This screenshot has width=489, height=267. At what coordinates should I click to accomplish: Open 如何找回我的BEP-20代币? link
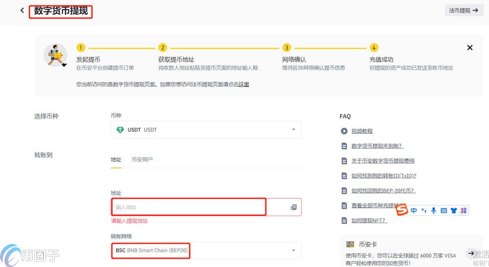click(x=383, y=191)
